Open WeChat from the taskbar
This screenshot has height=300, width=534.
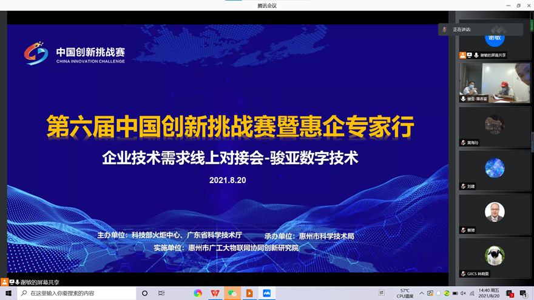232,293
